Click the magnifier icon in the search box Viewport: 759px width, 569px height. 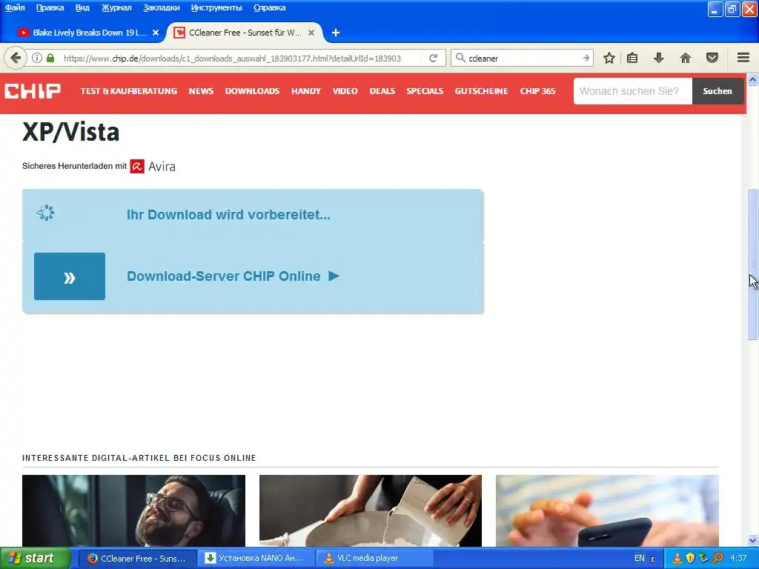[460, 58]
